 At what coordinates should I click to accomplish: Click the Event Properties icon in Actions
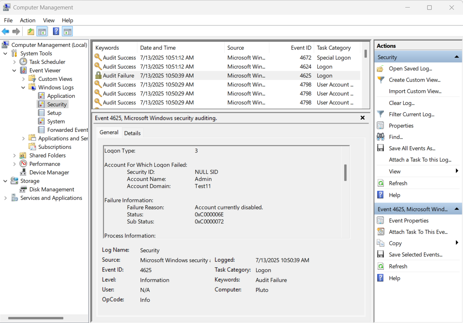pyautogui.click(x=381, y=221)
